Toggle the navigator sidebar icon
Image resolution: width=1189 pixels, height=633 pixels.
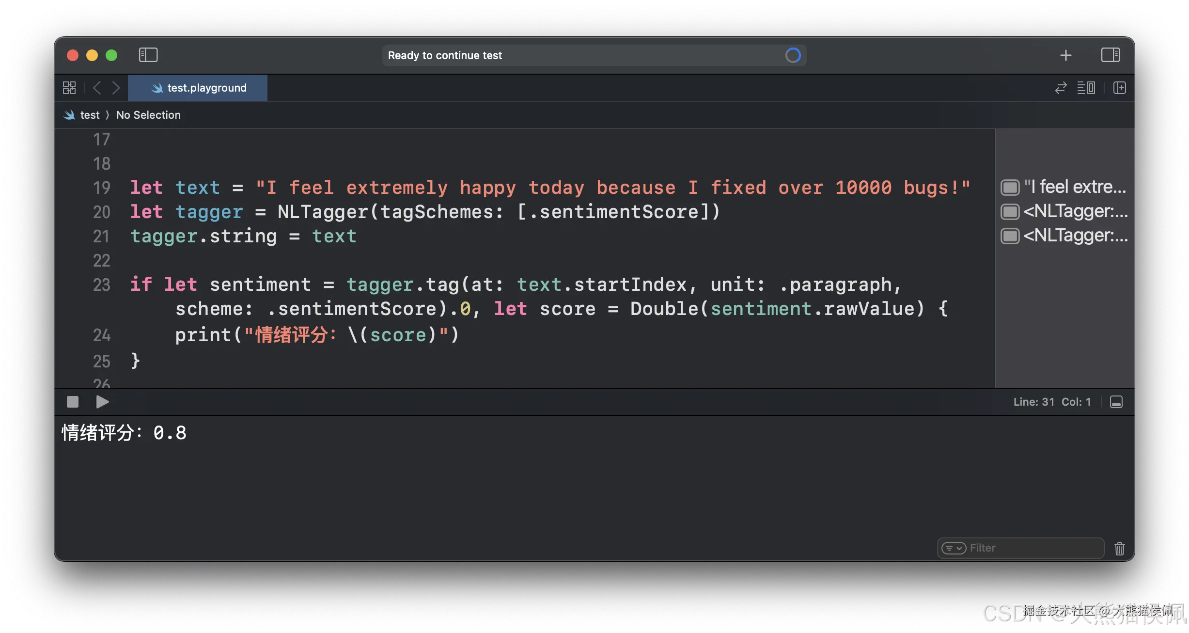point(148,55)
